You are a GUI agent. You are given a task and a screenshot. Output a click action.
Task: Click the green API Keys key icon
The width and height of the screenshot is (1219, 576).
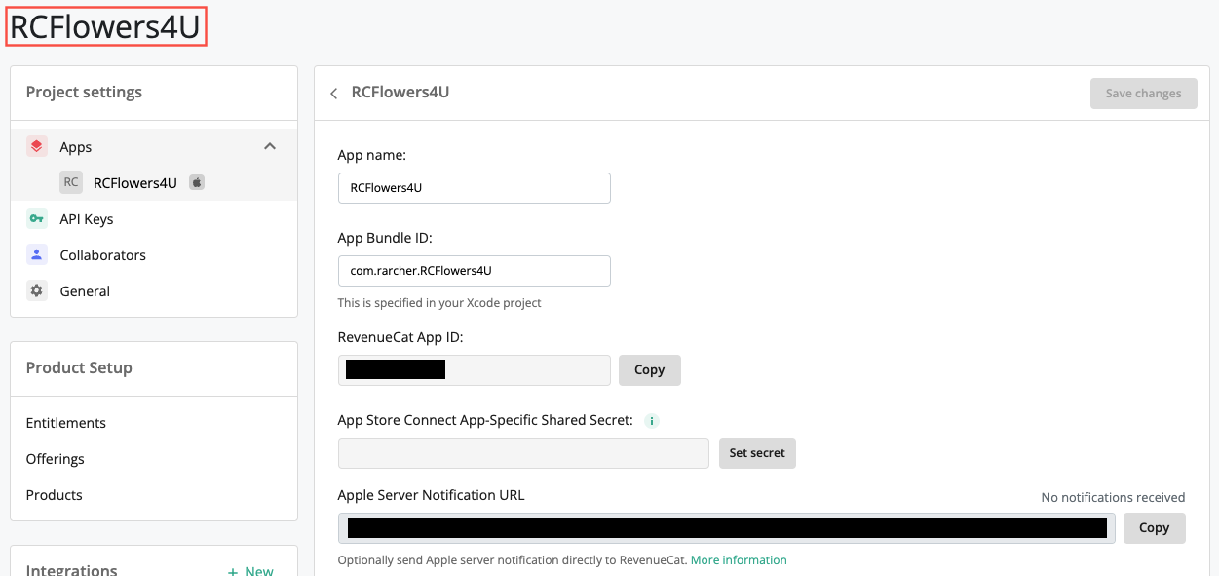click(x=36, y=219)
